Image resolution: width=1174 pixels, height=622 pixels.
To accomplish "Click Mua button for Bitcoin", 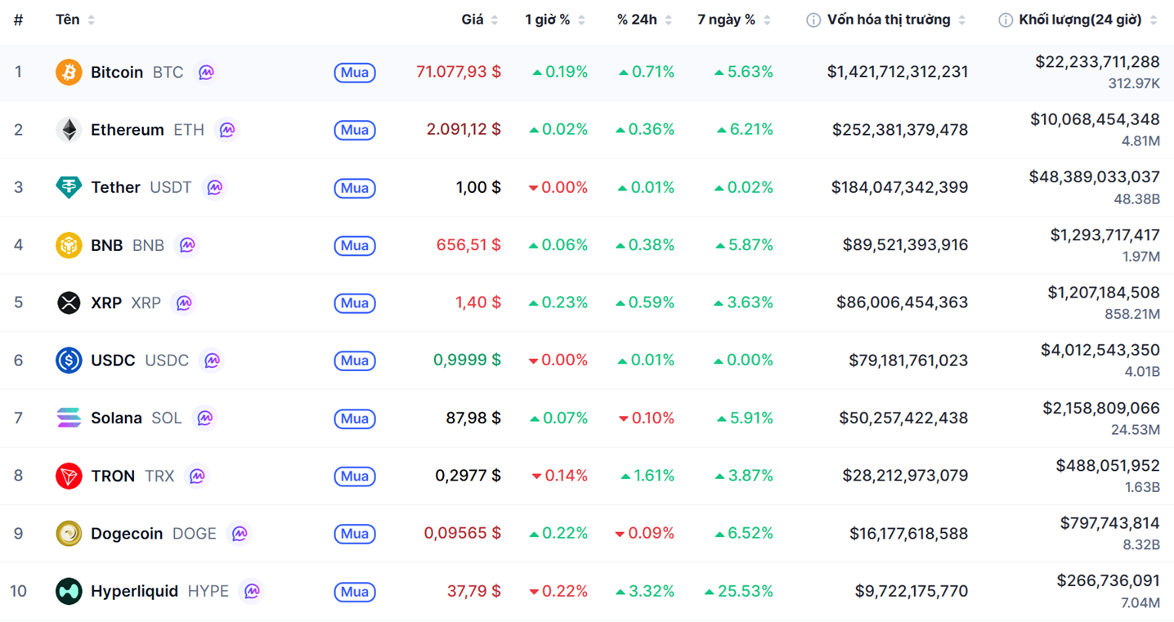I will pos(355,73).
